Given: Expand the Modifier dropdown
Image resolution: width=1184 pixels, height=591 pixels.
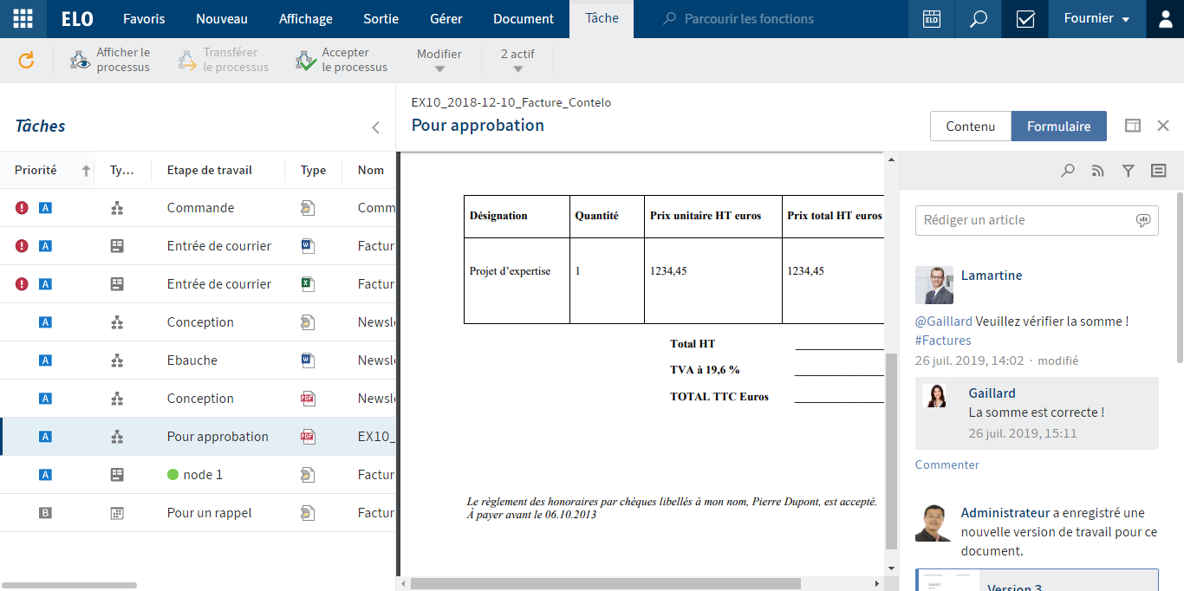Looking at the screenshot, I should [x=439, y=61].
